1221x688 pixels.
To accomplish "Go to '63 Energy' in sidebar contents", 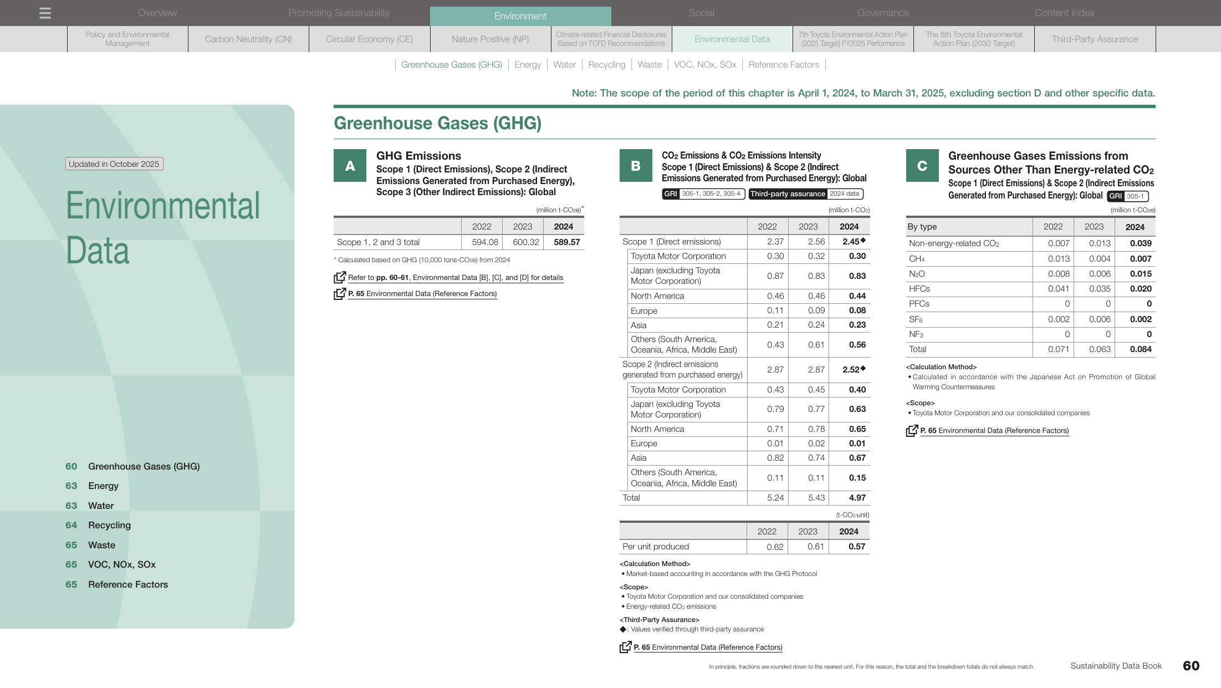I will coord(92,486).
